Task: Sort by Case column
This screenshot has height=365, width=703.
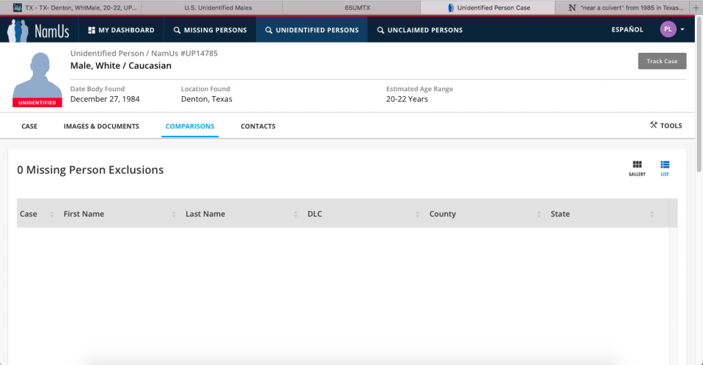Action: 29,214
